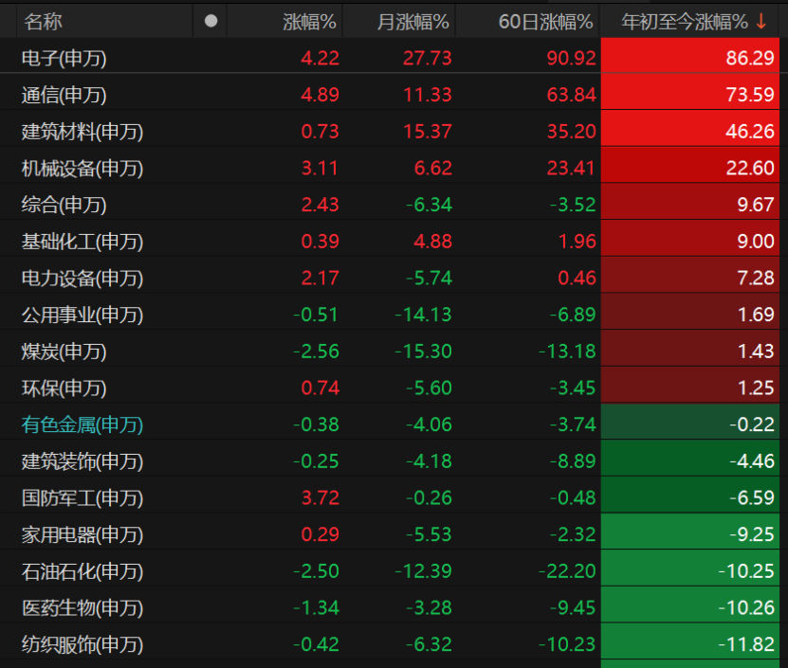Viewport: 788px width, 668px height.
Task: Select the 医药生物(申万) row
Action: 390,607
